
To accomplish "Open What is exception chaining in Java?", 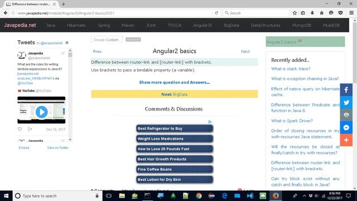I will [305, 79].
